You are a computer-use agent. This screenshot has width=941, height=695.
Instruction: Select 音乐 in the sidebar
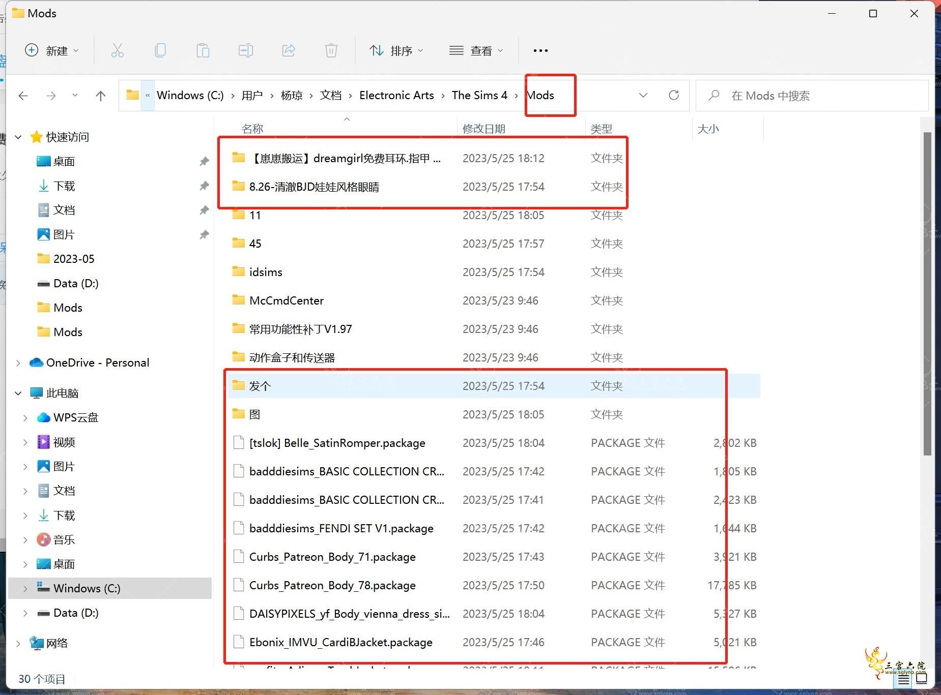64,539
